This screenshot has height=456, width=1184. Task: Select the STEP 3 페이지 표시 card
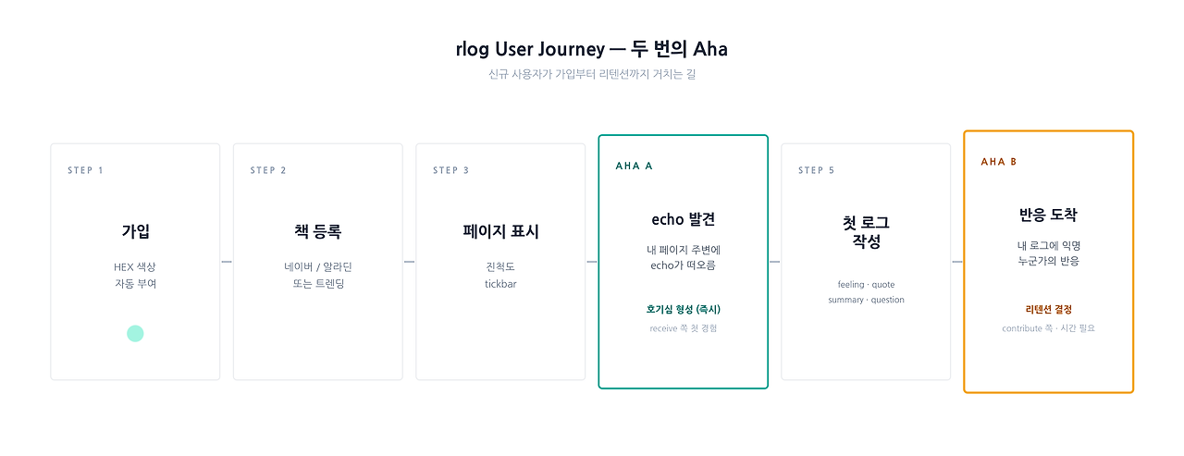click(500, 262)
